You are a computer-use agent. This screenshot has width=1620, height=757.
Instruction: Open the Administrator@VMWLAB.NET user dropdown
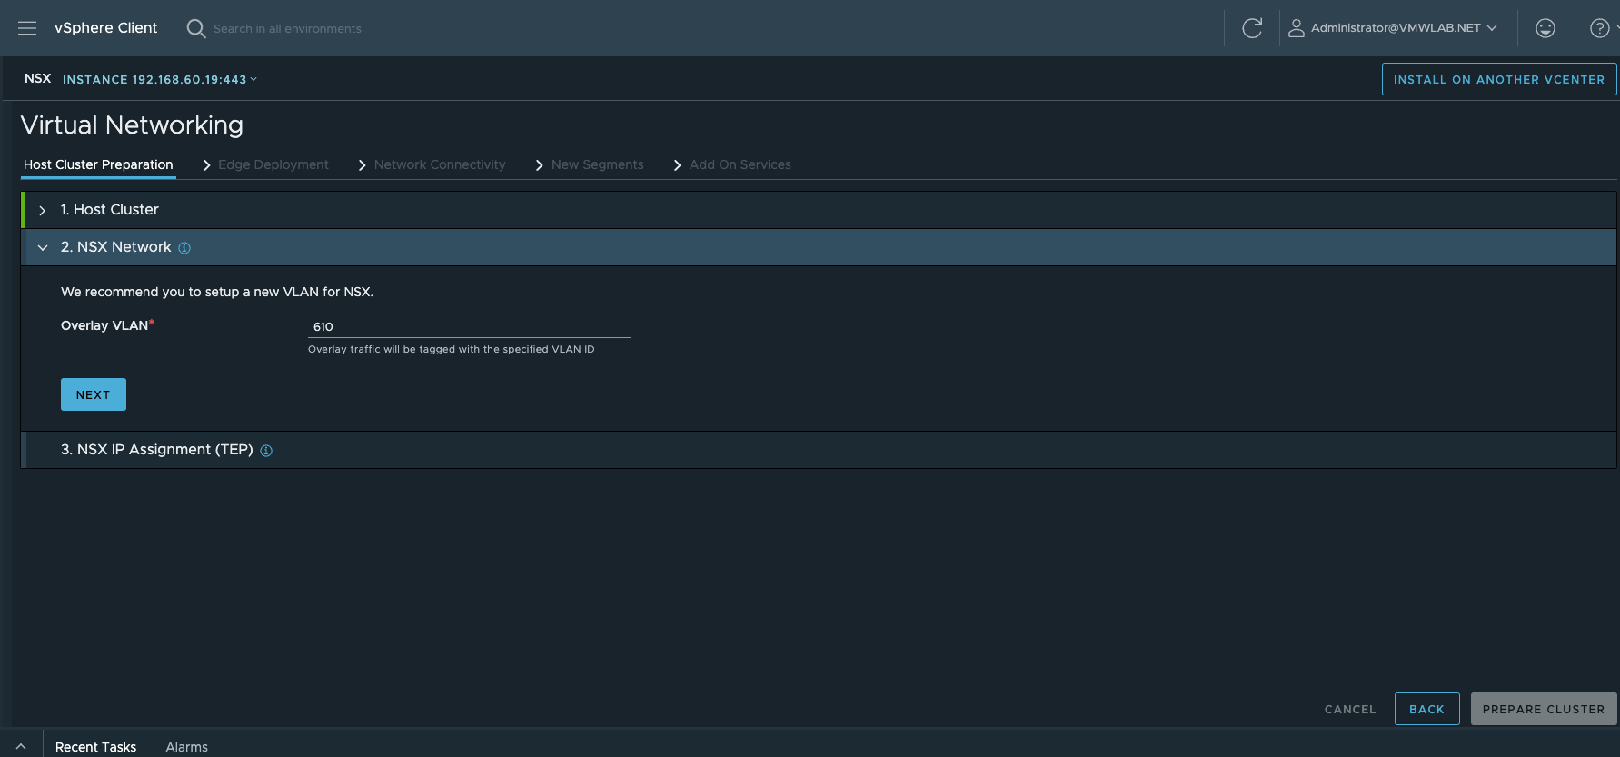coord(1404,28)
